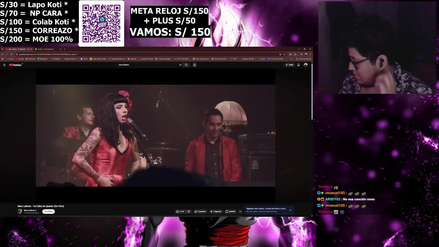
Task: Open the Crear upload button
Action: click(289, 65)
